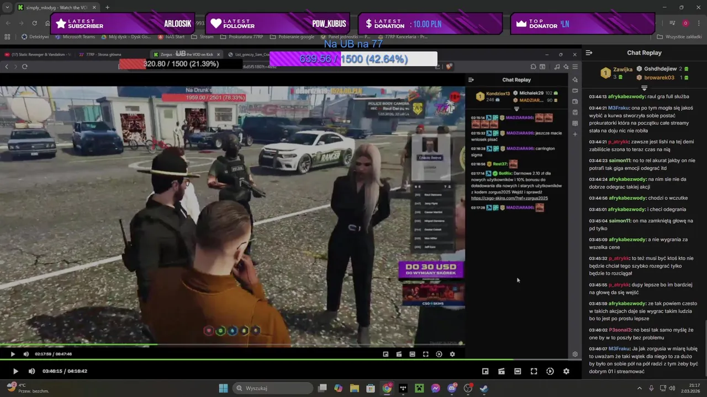Open inner player settings gear
The image size is (707, 397).
(452, 354)
